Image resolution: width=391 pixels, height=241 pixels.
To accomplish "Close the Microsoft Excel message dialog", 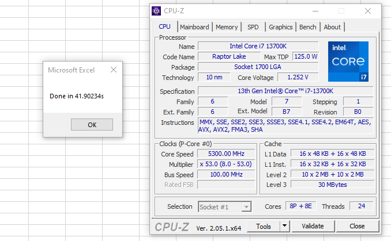I will click(114, 70).
